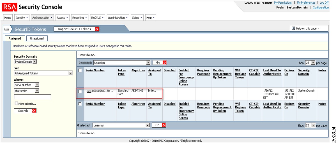The height and width of the screenshot is (143, 336).
Task: Open the Administration menu
Action: [118, 18]
